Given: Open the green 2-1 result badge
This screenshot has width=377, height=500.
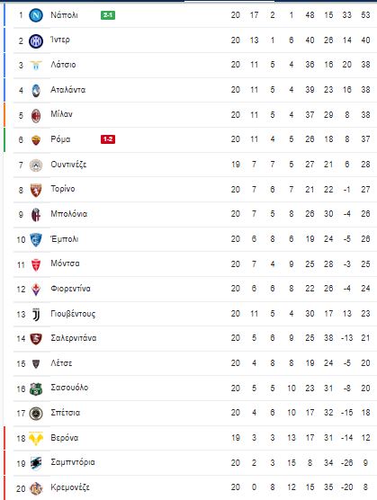Looking at the screenshot, I should point(108,15).
